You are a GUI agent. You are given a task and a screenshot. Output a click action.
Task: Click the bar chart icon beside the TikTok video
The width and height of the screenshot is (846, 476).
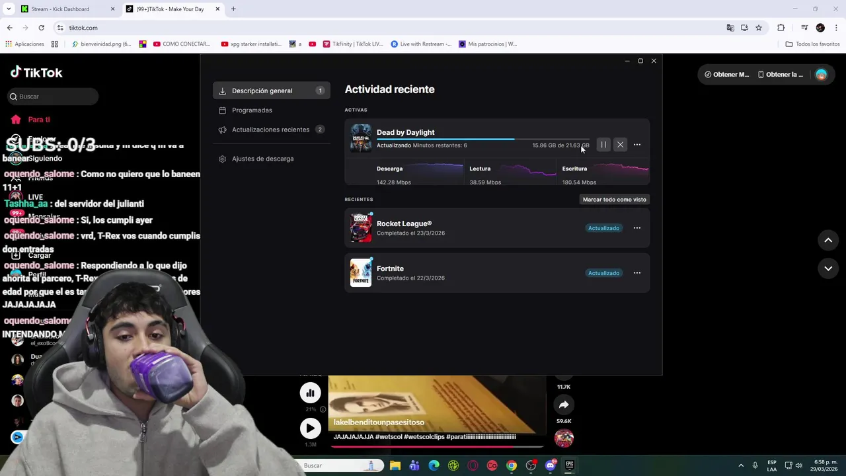(310, 393)
